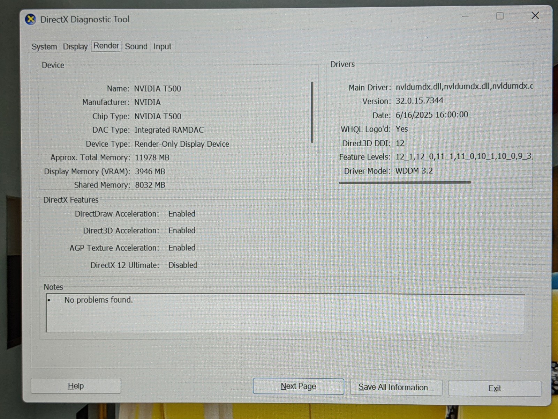Switch to the System tab
Image resolution: width=558 pixels, height=419 pixels.
coord(44,46)
